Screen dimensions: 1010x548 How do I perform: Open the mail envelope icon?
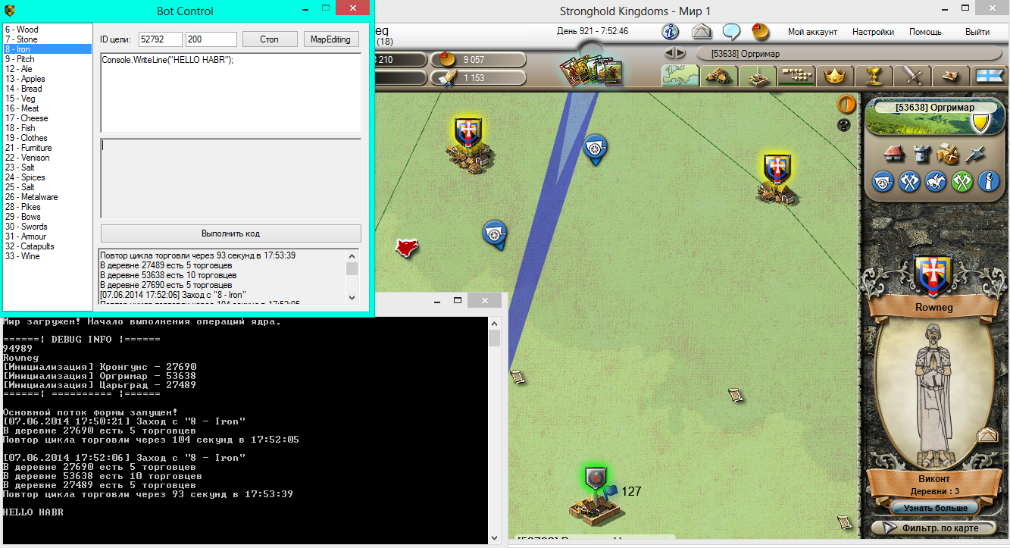(702, 32)
